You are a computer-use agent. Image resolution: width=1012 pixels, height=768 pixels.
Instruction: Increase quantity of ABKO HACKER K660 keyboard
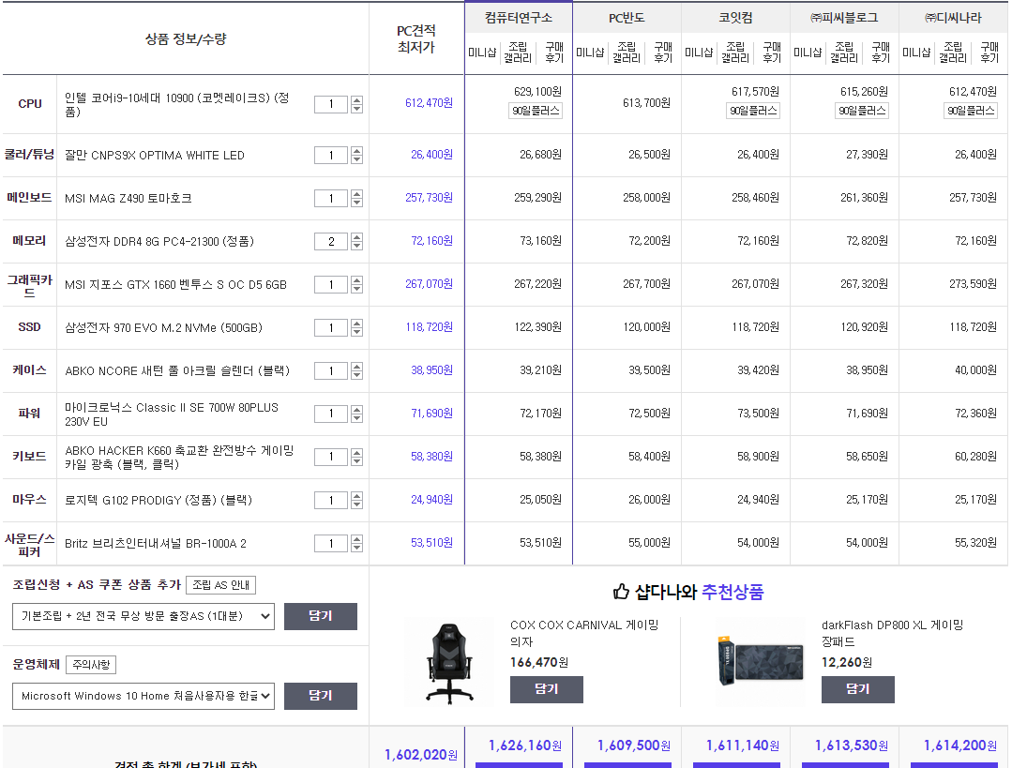(357, 453)
